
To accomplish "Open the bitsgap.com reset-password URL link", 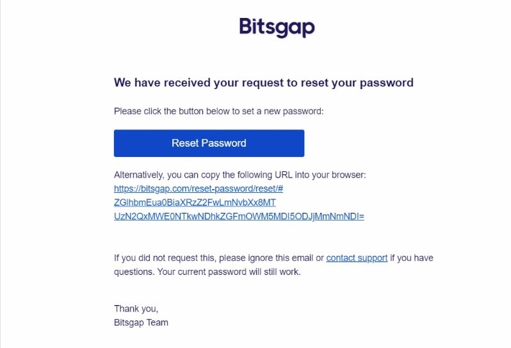I will pos(199,188).
